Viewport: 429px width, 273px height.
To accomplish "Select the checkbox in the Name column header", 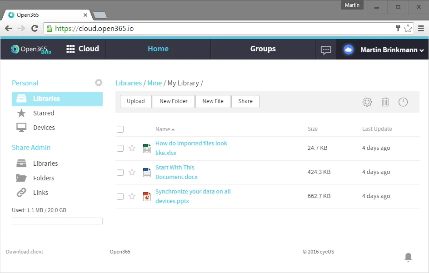I will point(120,129).
